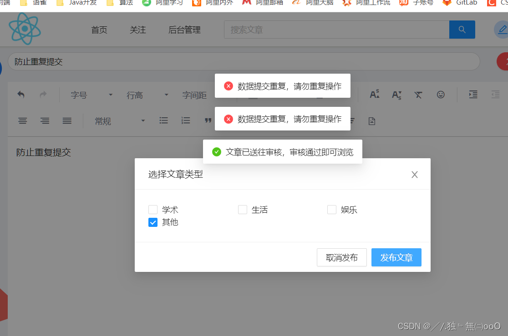Click the atom logo icon
The width and height of the screenshot is (508, 336).
(x=25, y=29)
